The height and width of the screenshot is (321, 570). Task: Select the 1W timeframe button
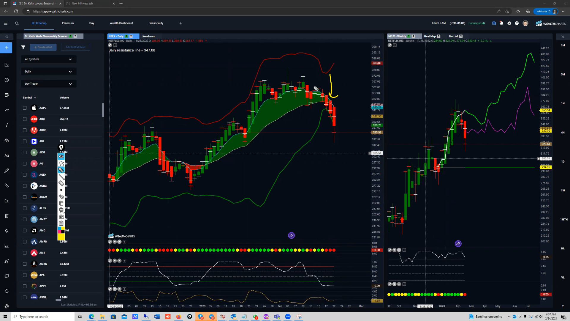(563, 191)
